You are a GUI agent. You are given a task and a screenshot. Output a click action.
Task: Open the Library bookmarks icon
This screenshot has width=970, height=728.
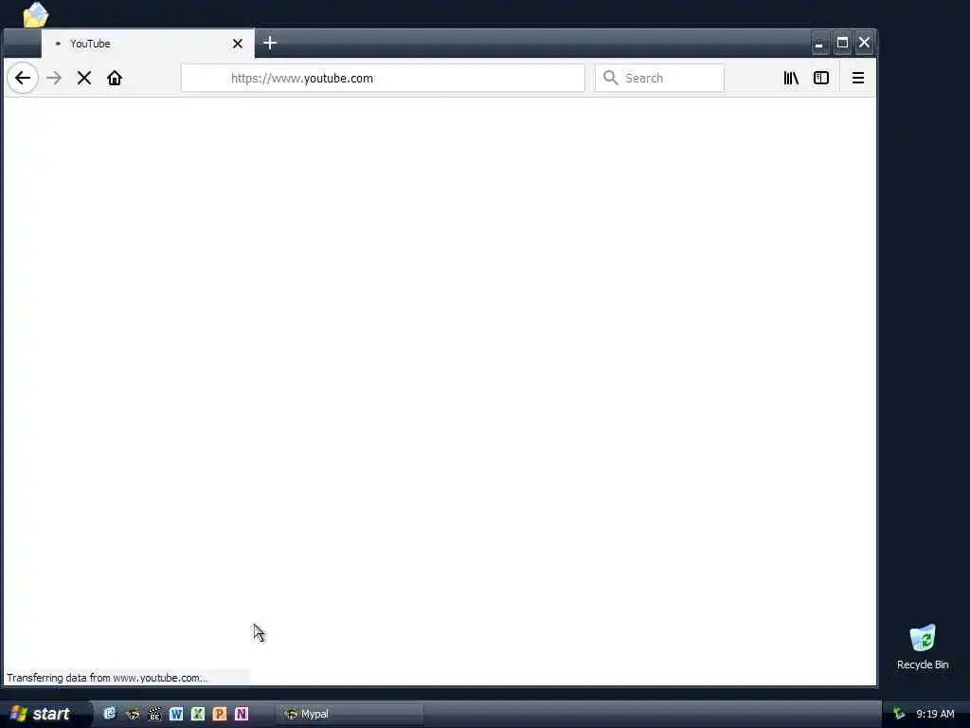pyautogui.click(x=791, y=78)
